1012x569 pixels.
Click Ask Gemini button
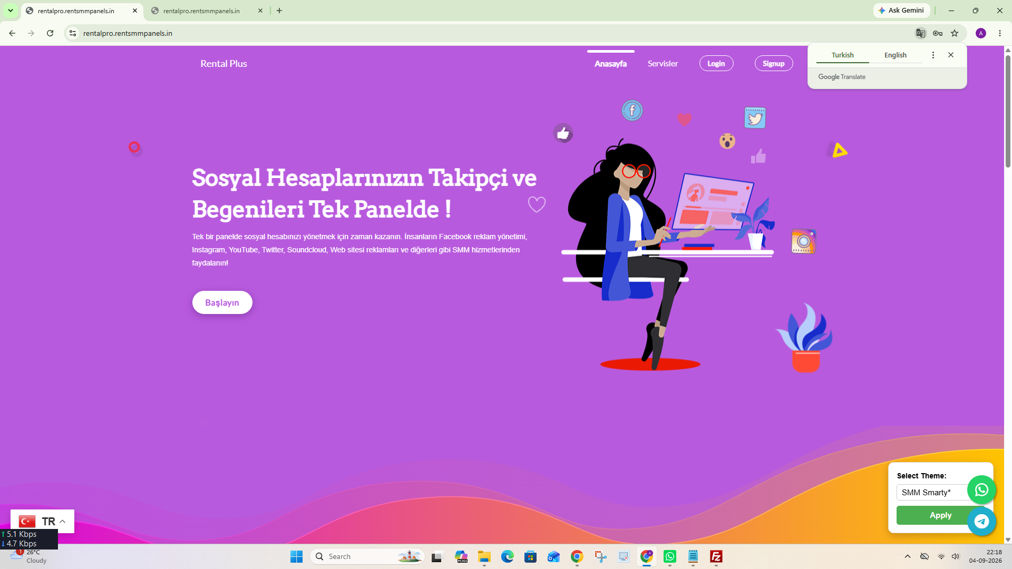(x=901, y=11)
